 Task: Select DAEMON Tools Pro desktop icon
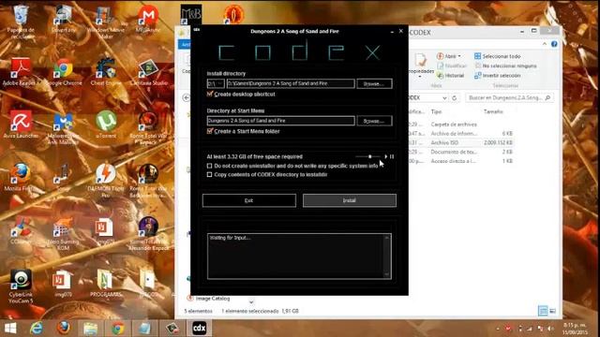pyautogui.click(x=105, y=181)
